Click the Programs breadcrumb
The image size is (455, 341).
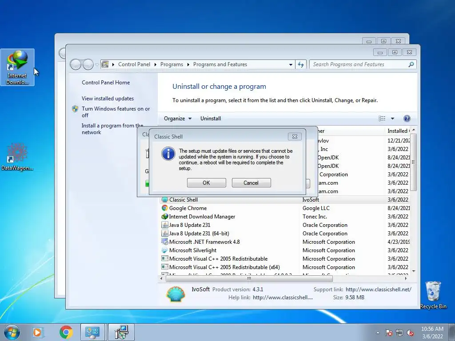pyautogui.click(x=172, y=64)
